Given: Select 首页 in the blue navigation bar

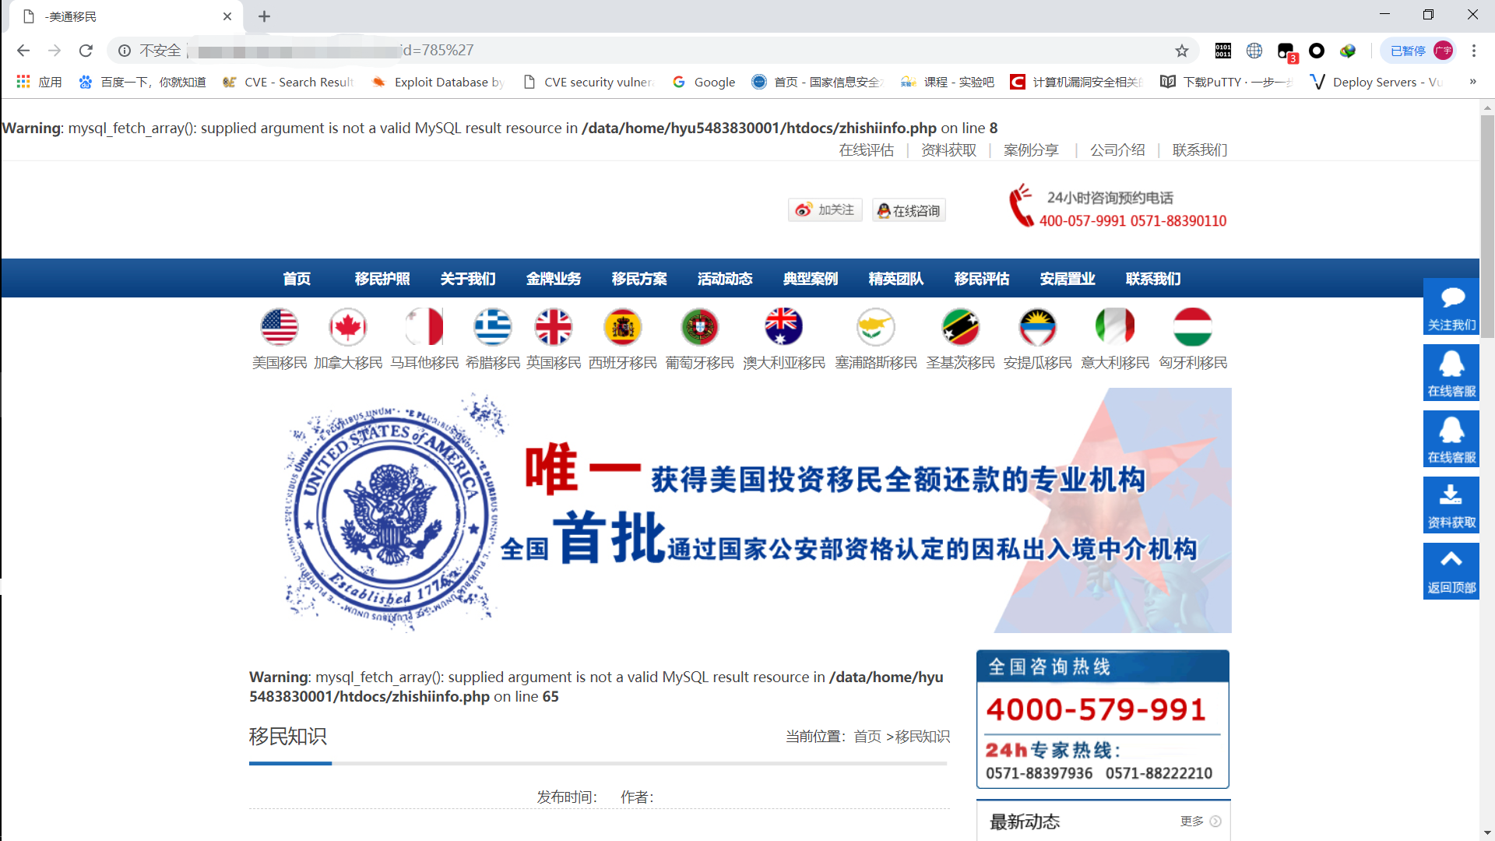Looking at the screenshot, I should click(x=297, y=279).
